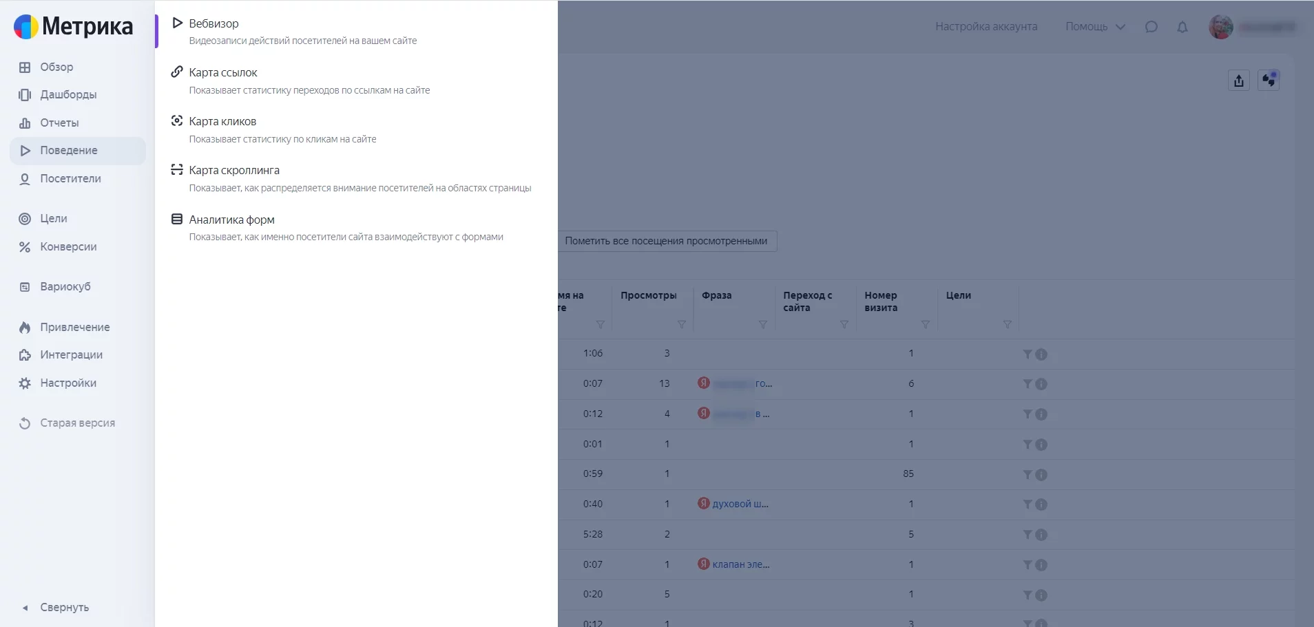This screenshot has width=1314, height=627.
Task: Click visit time 5:28 cell
Action: pos(592,534)
